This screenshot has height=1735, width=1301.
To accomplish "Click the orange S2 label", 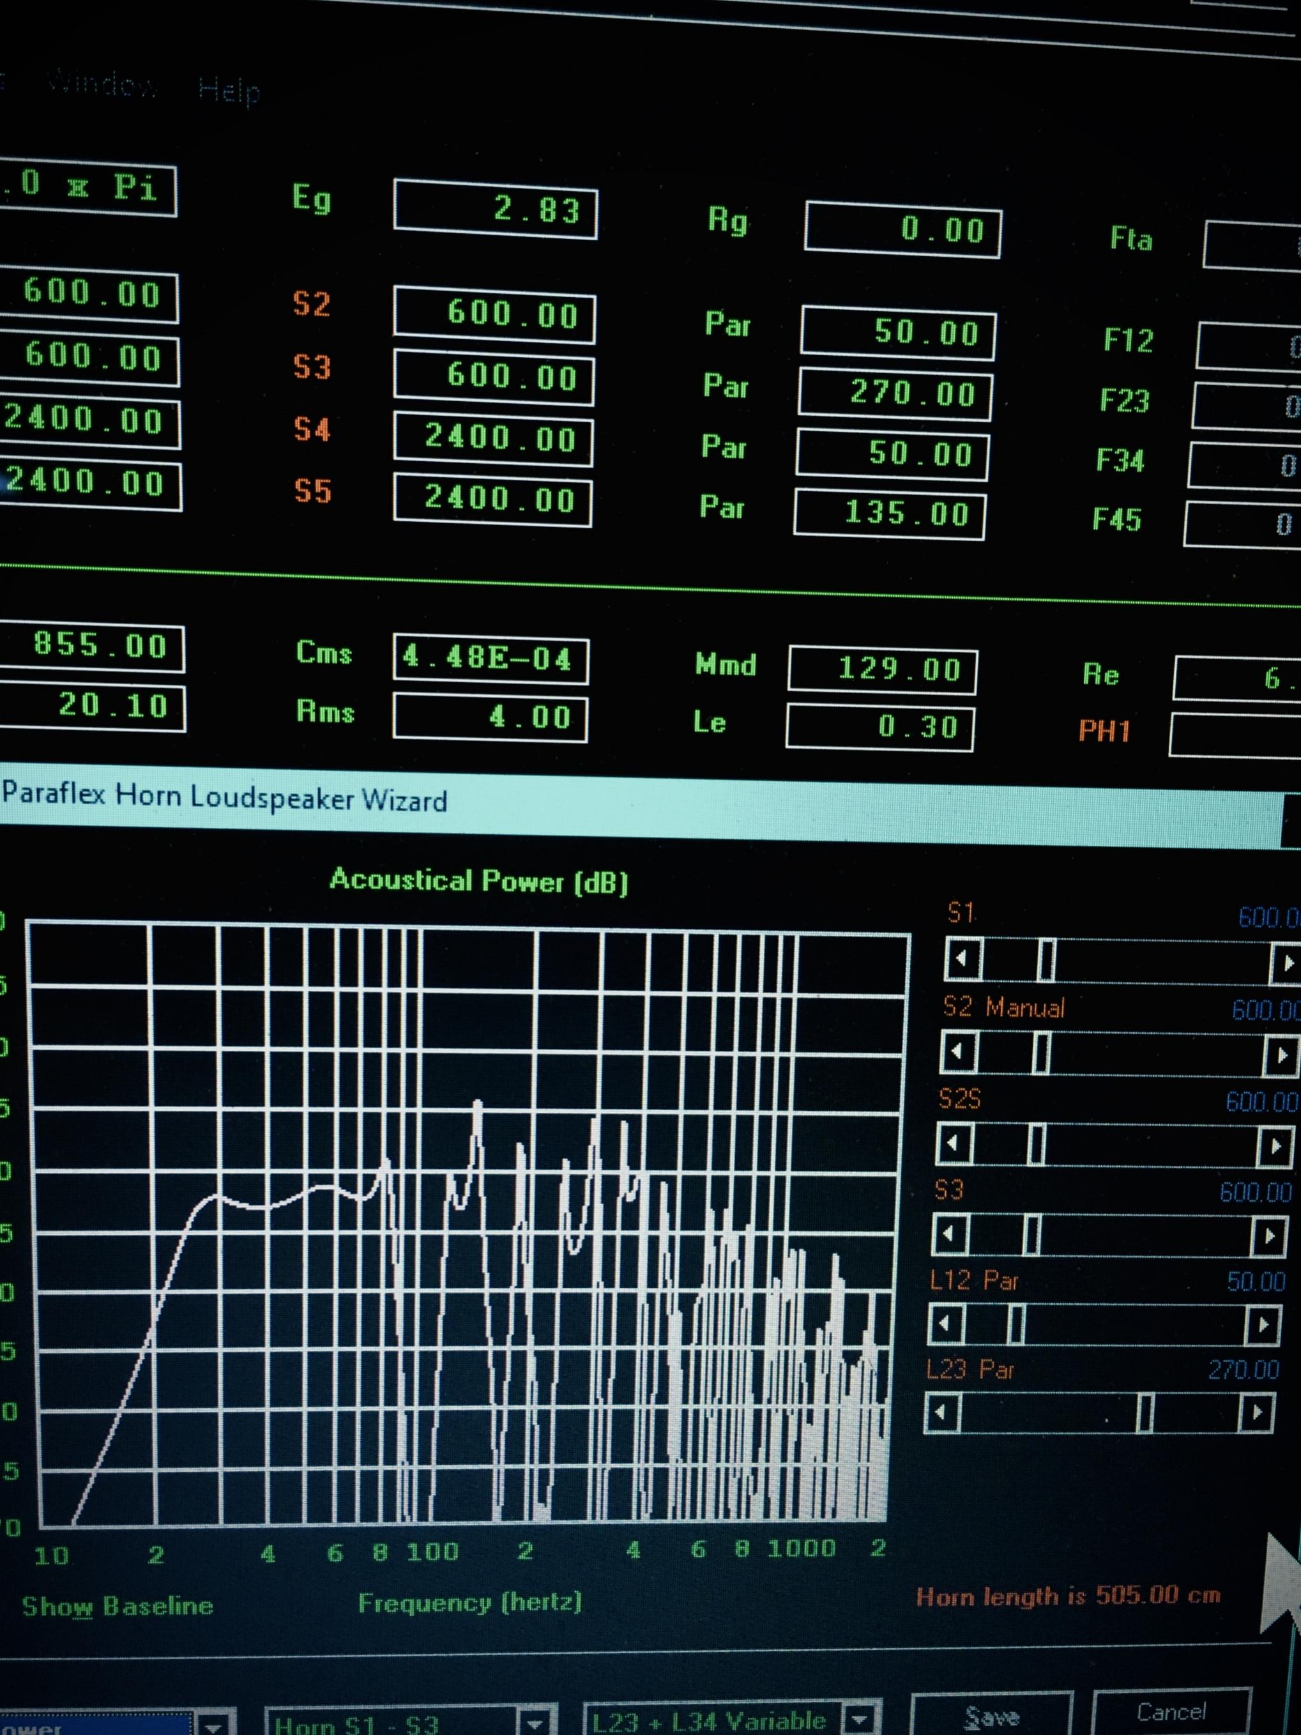I will point(311,303).
